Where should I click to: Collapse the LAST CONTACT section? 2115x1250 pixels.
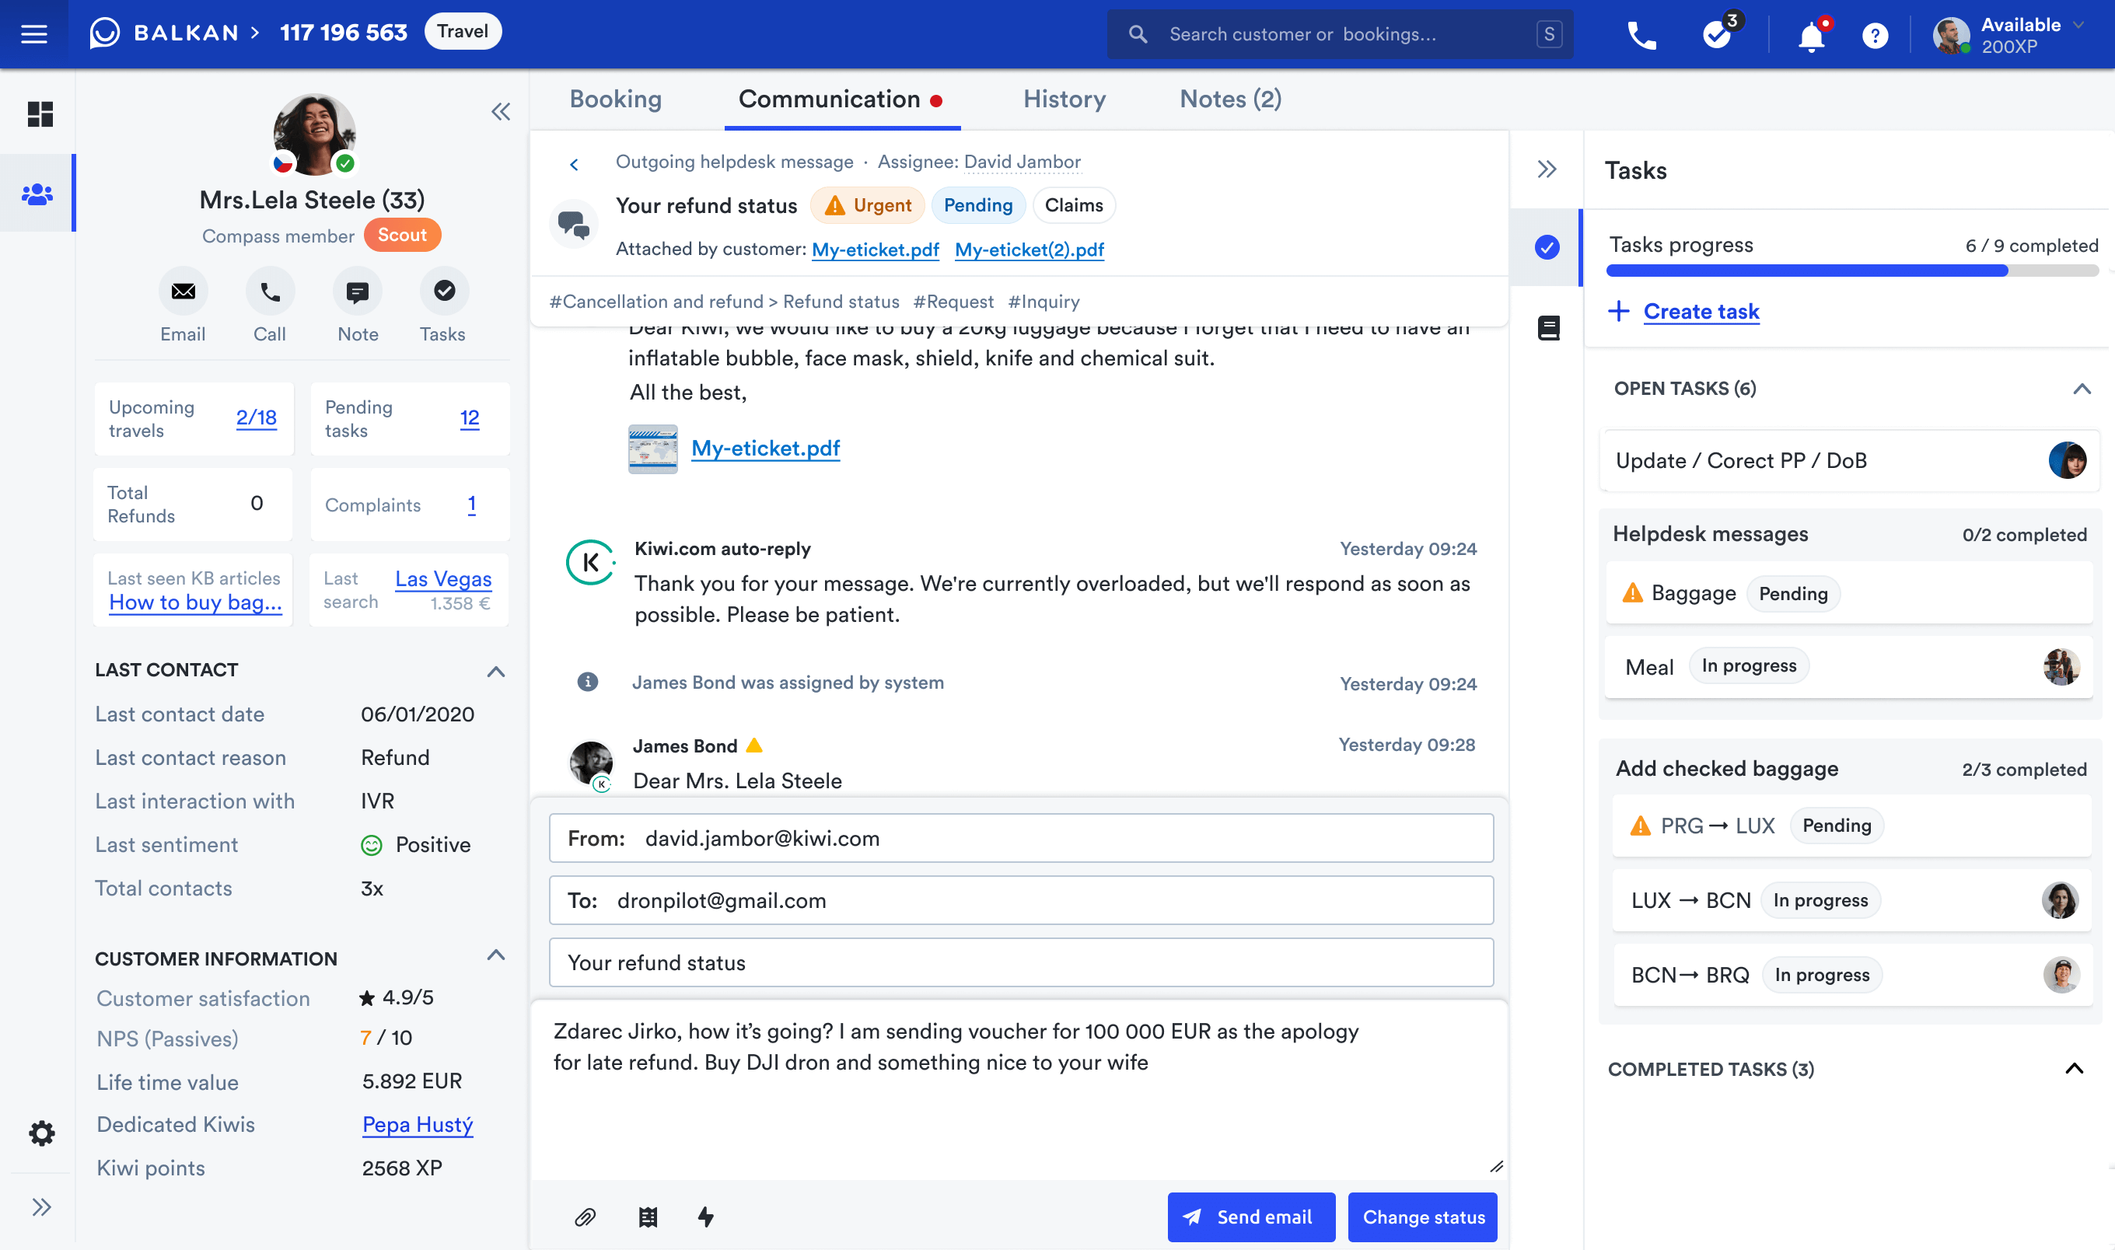(496, 672)
